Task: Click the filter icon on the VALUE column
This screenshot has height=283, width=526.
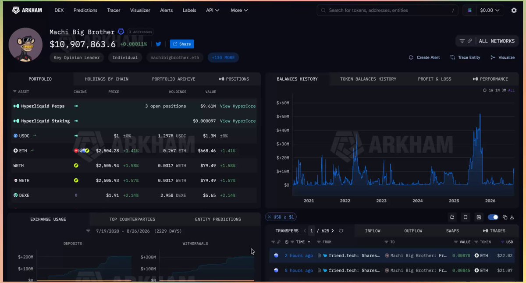Action: [456, 242]
